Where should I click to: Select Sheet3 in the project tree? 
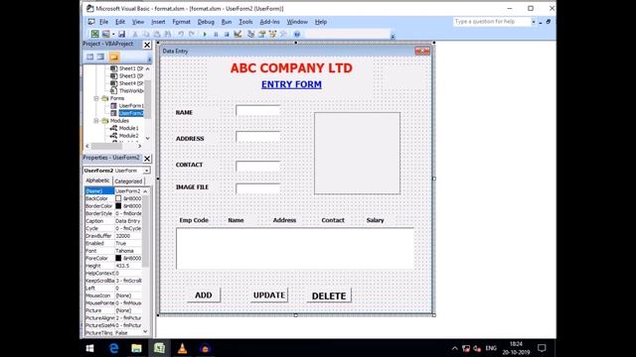(x=127, y=75)
